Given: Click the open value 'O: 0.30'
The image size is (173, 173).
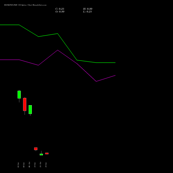Looking at the screenshot, I should 60,12.
